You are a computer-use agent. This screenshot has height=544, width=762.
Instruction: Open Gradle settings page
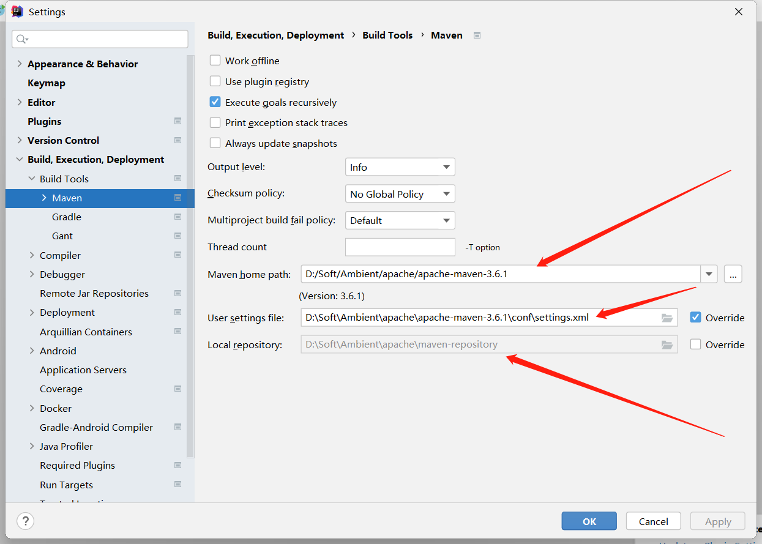click(67, 217)
